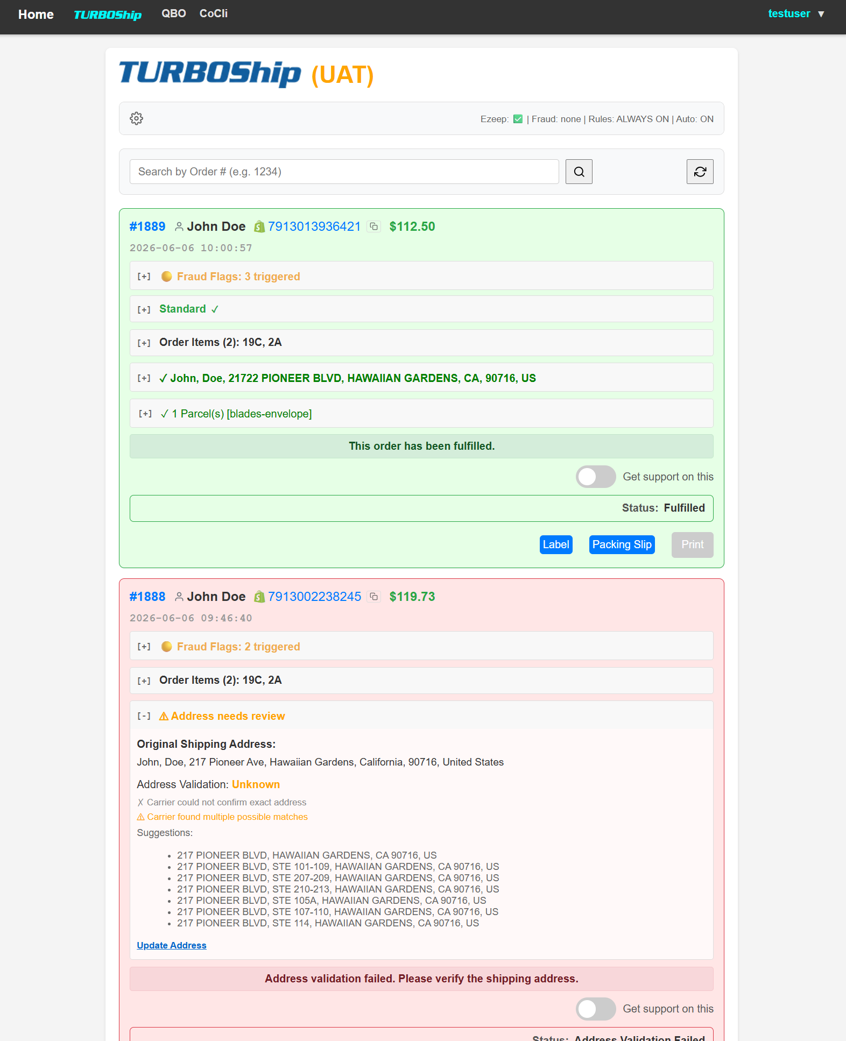The image size is (846, 1041).
Task: Click the timestamp 2026-06-06 09:46:40
Action: coord(191,618)
